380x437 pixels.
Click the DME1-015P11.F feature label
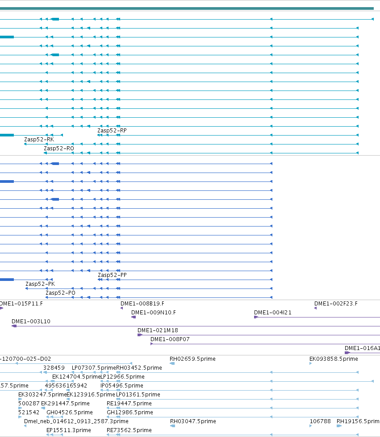coord(21,304)
